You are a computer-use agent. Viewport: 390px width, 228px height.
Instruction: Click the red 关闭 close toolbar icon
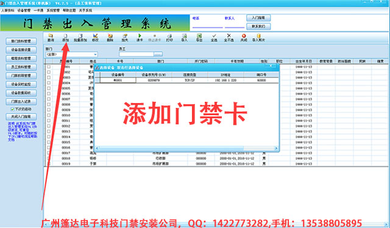pos(244,38)
